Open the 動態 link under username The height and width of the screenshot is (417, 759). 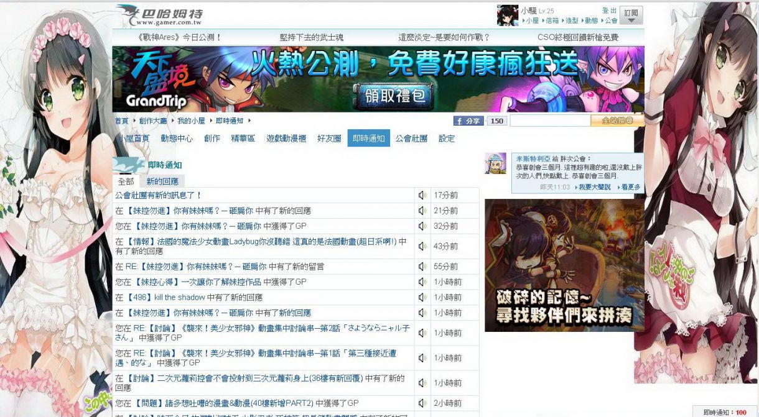pos(592,21)
